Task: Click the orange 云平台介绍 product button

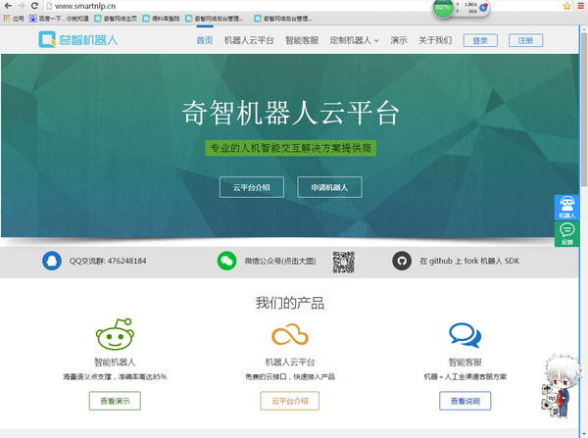Action: [290, 401]
